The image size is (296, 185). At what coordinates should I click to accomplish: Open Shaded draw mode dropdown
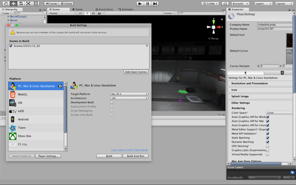(62, 13)
